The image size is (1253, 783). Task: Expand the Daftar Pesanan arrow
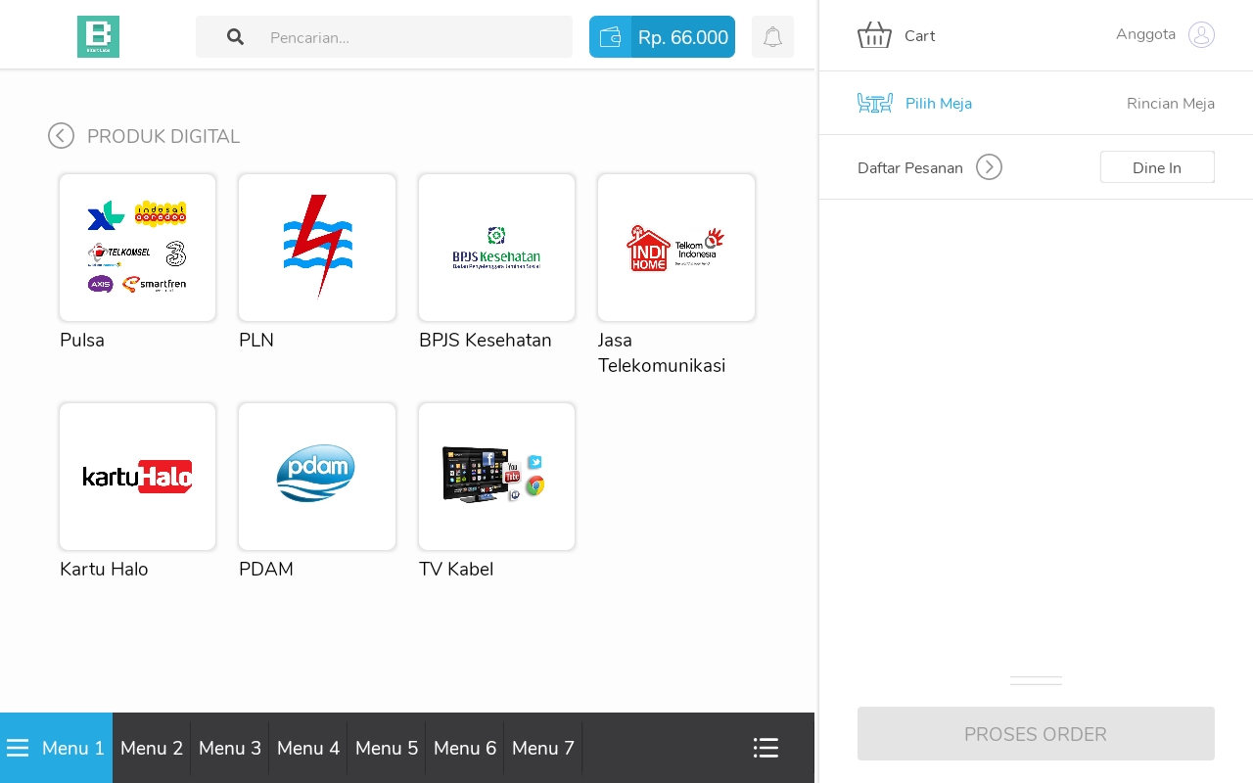tap(989, 167)
